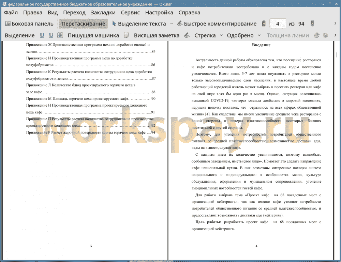Open the color icon beside the annotation overflow chevron
The height and width of the screenshot is (262, 341).
(x=326, y=35)
